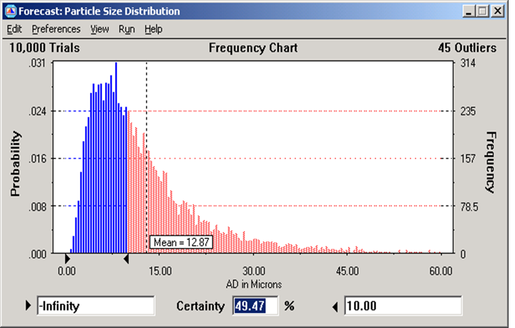This screenshot has height=328, width=515.
Task: Open the Preferences menu
Action: [x=56, y=29]
